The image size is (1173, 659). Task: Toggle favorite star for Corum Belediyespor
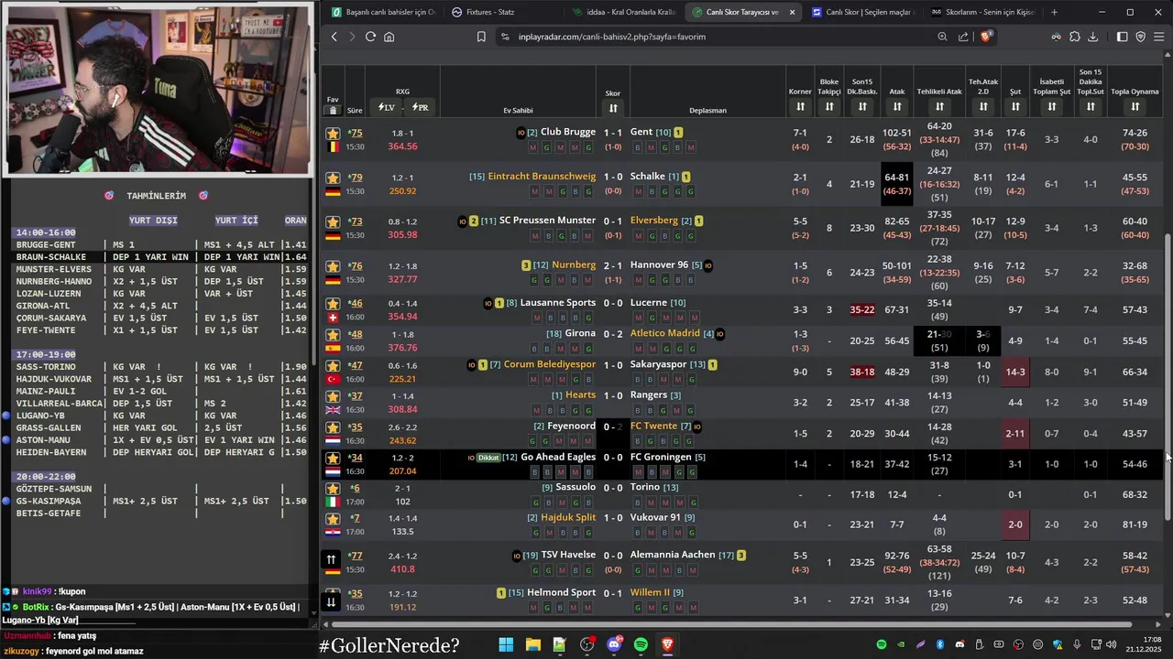[x=333, y=365]
